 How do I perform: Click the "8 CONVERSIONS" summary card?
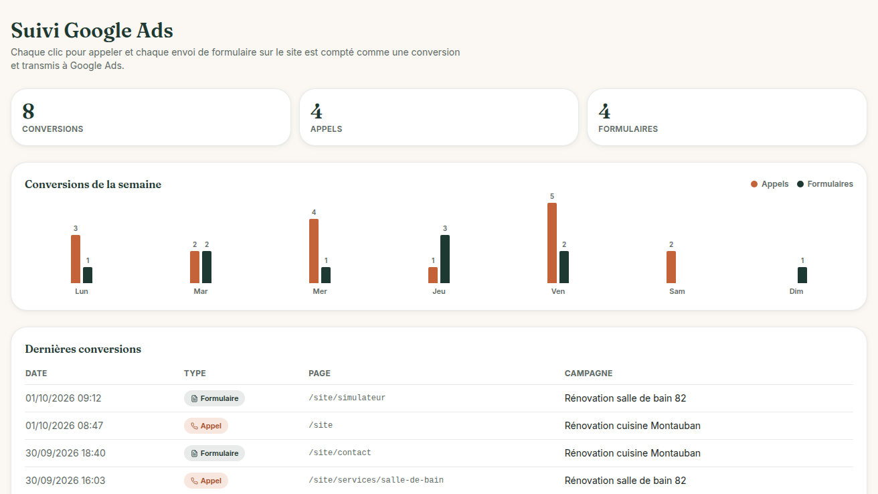(x=151, y=117)
